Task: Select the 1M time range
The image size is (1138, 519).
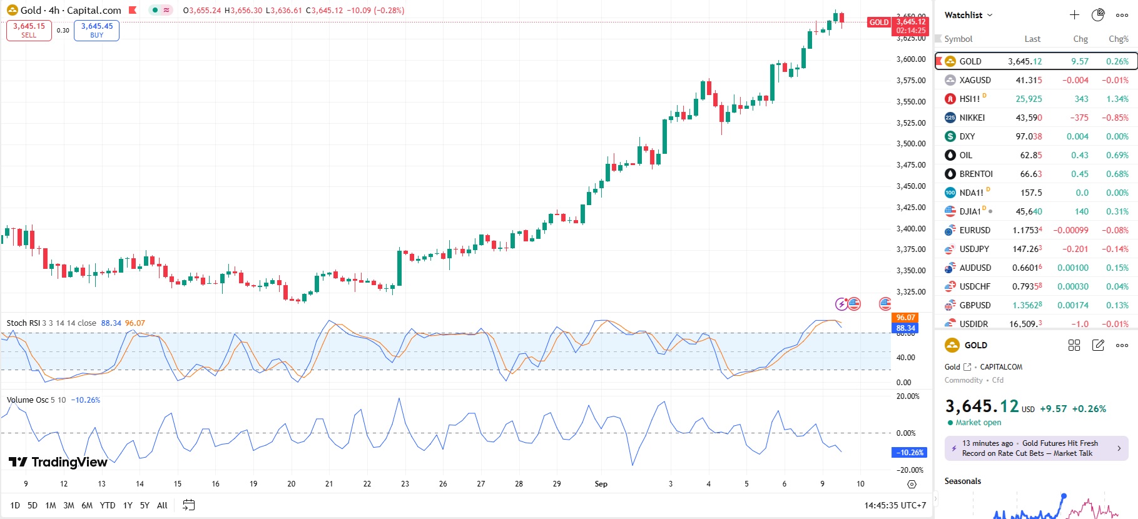Action: click(x=51, y=505)
